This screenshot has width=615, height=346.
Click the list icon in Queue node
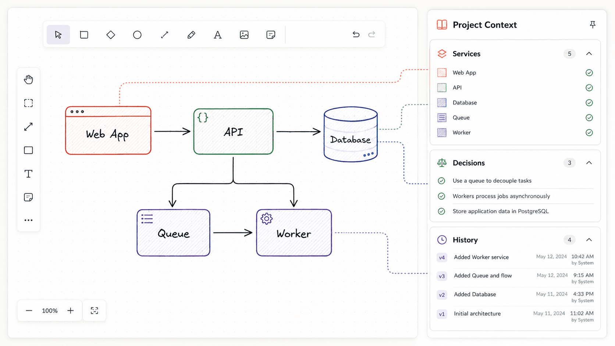click(147, 219)
